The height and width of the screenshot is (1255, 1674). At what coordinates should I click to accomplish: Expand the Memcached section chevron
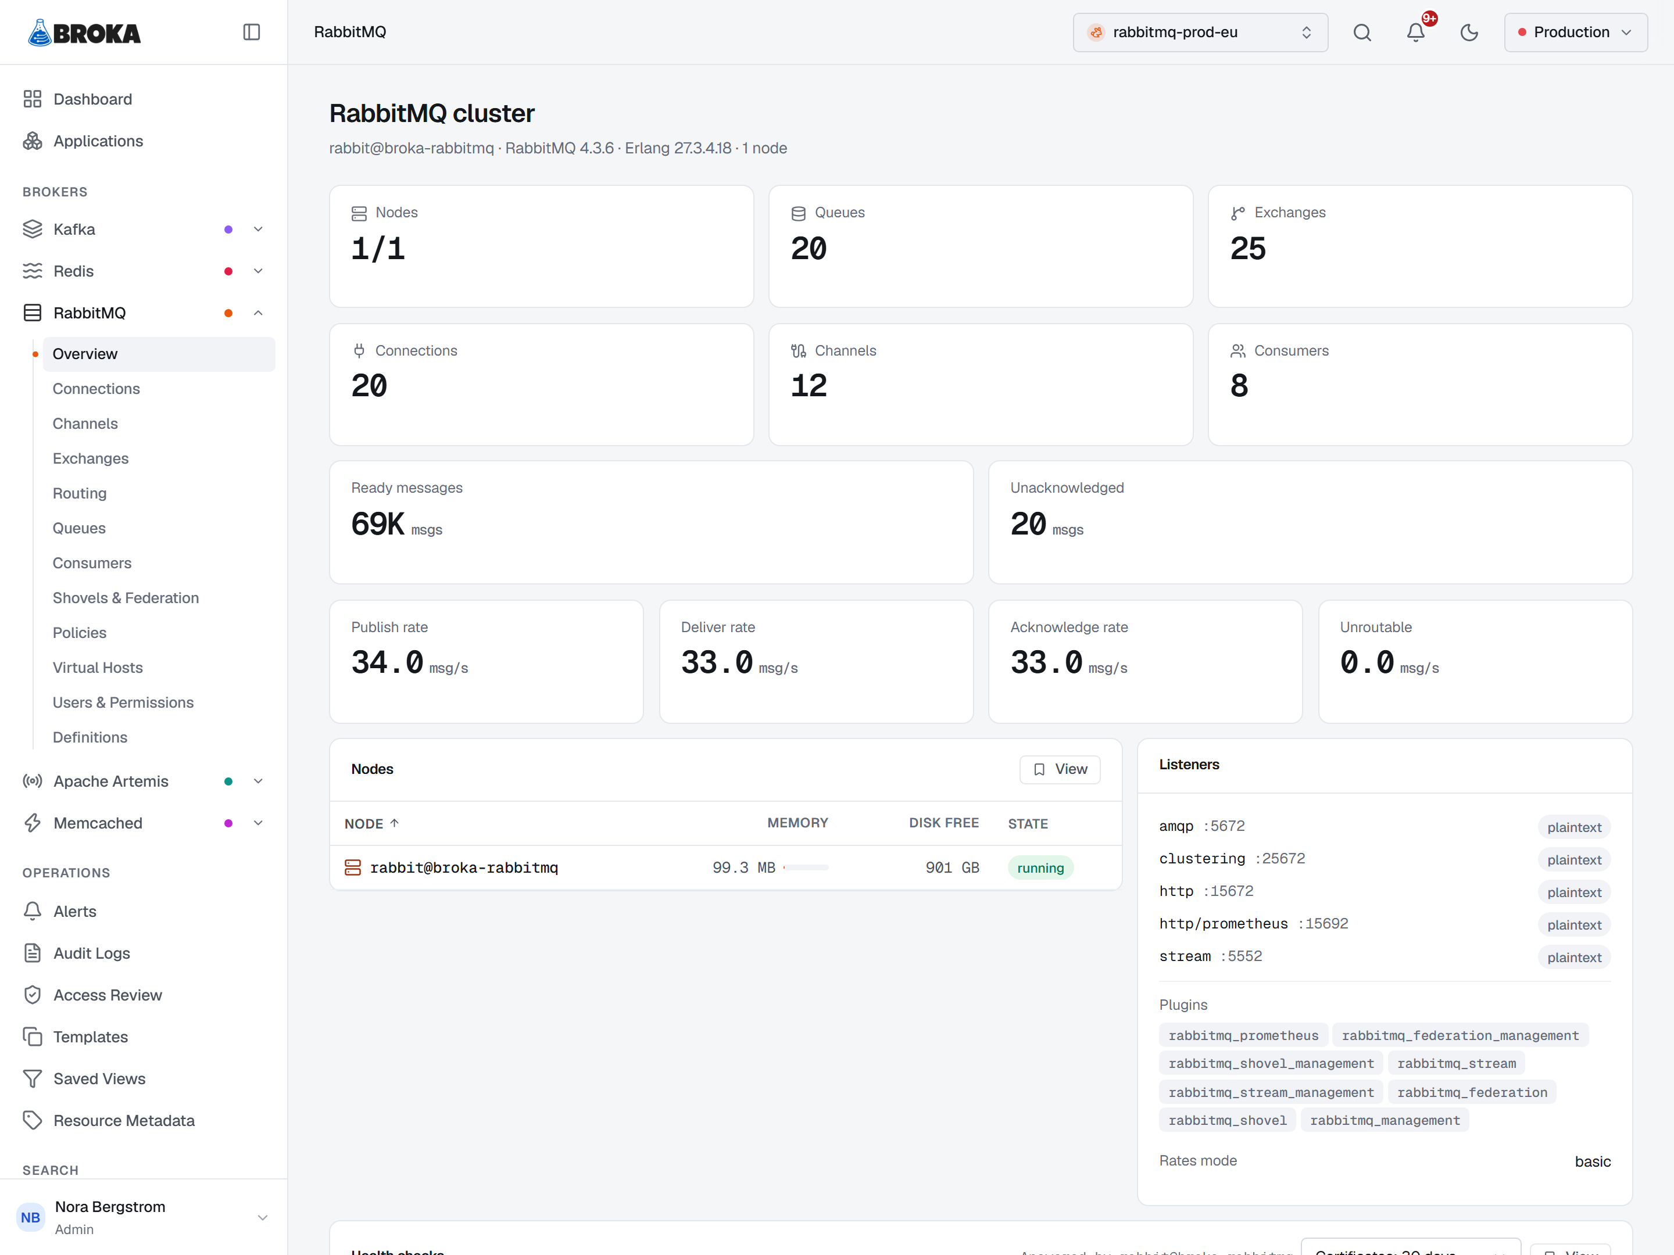[258, 823]
